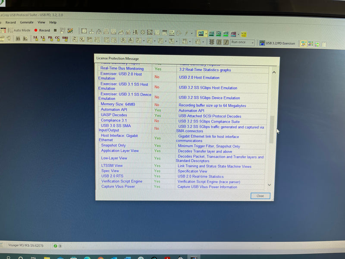Image resolution: width=345 pixels, height=259 pixels.
Task: Toggle the XFR transfer level icon
Action: pos(226,33)
